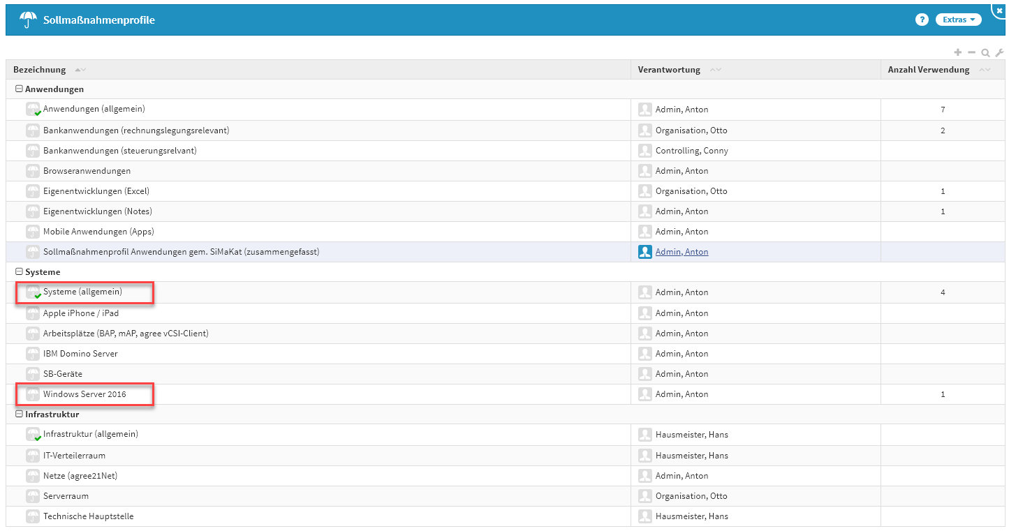Click user icon beside Hausmeister, Hans in IT-Verteilerraum row
This screenshot has height=531, width=1009.
(x=645, y=456)
